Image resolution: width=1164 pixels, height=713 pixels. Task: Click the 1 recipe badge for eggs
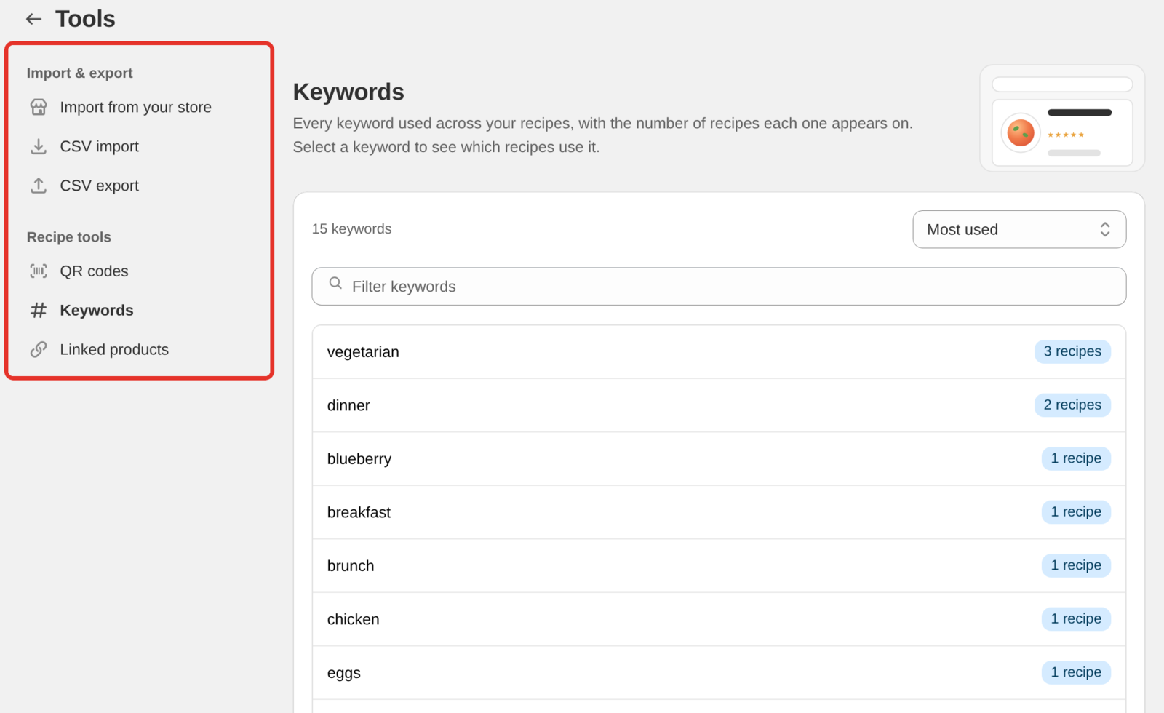1076,672
